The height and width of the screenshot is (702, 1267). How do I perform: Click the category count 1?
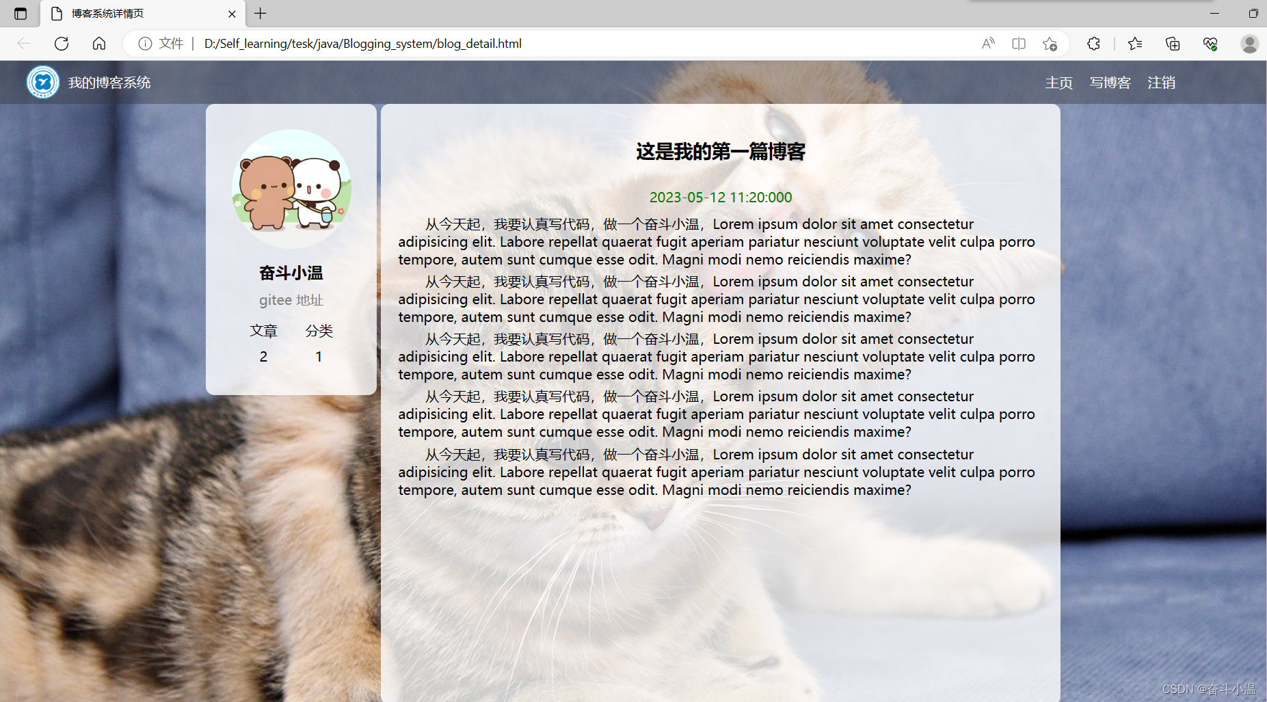[319, 357]
